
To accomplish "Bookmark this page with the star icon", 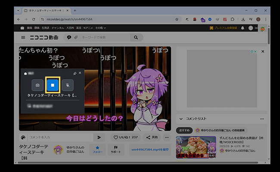I will coord(177,19).
